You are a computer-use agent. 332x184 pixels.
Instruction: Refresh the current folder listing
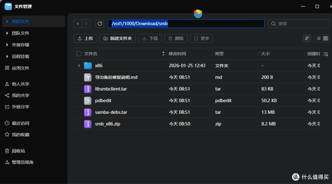pyautogui.click(x=100, y=24)
